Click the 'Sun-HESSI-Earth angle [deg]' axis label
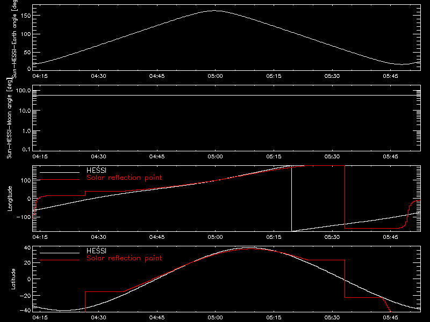 click(15, 39)
